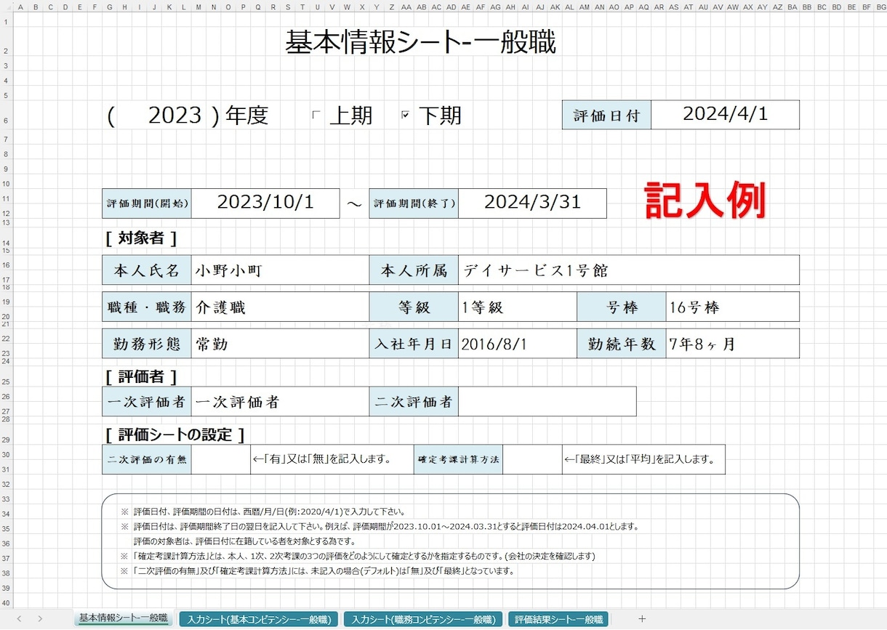Click the note starting 「確定考課計算方法」とは
Screen dimensions: 887x630
358,556
